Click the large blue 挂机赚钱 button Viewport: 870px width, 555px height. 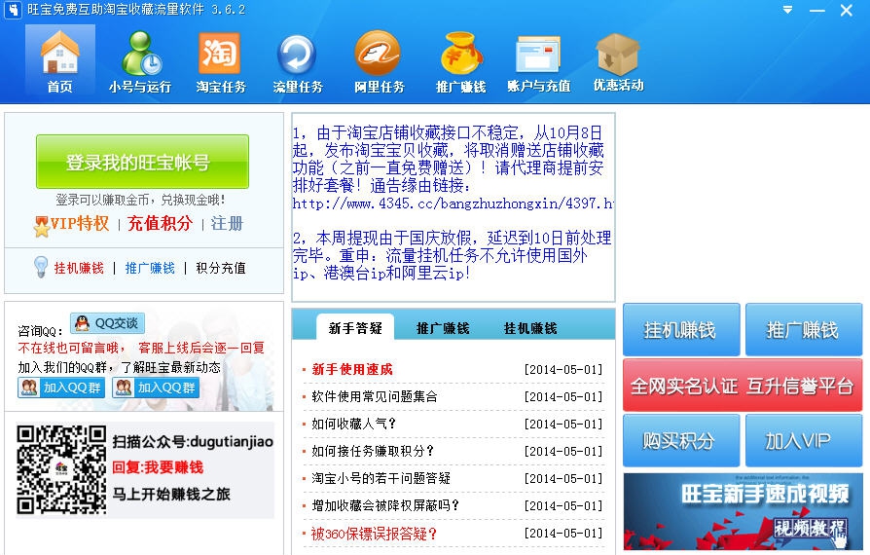(681, 330)
